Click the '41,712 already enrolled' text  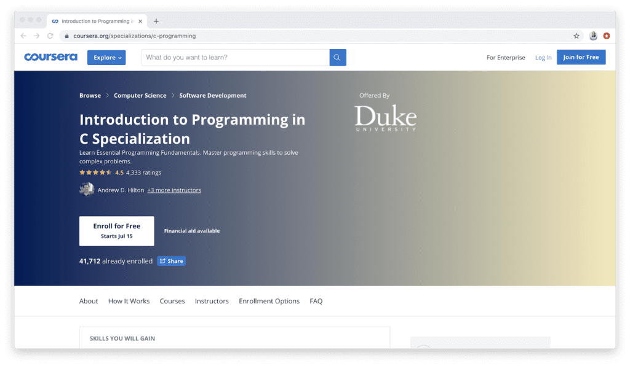tap(116, 261)
